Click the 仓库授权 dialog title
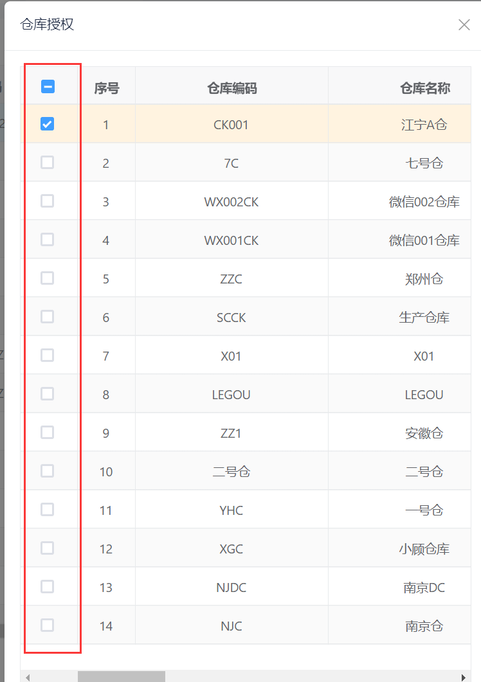 pos(47,24)
